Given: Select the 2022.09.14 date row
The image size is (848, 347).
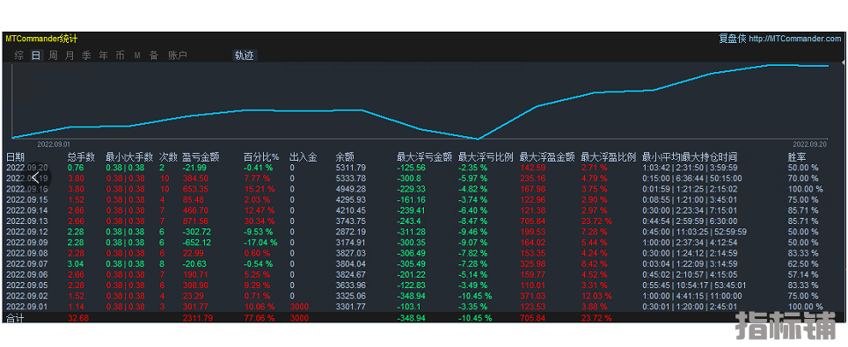Looking at the screenshot, I should (x=27, y=210).
